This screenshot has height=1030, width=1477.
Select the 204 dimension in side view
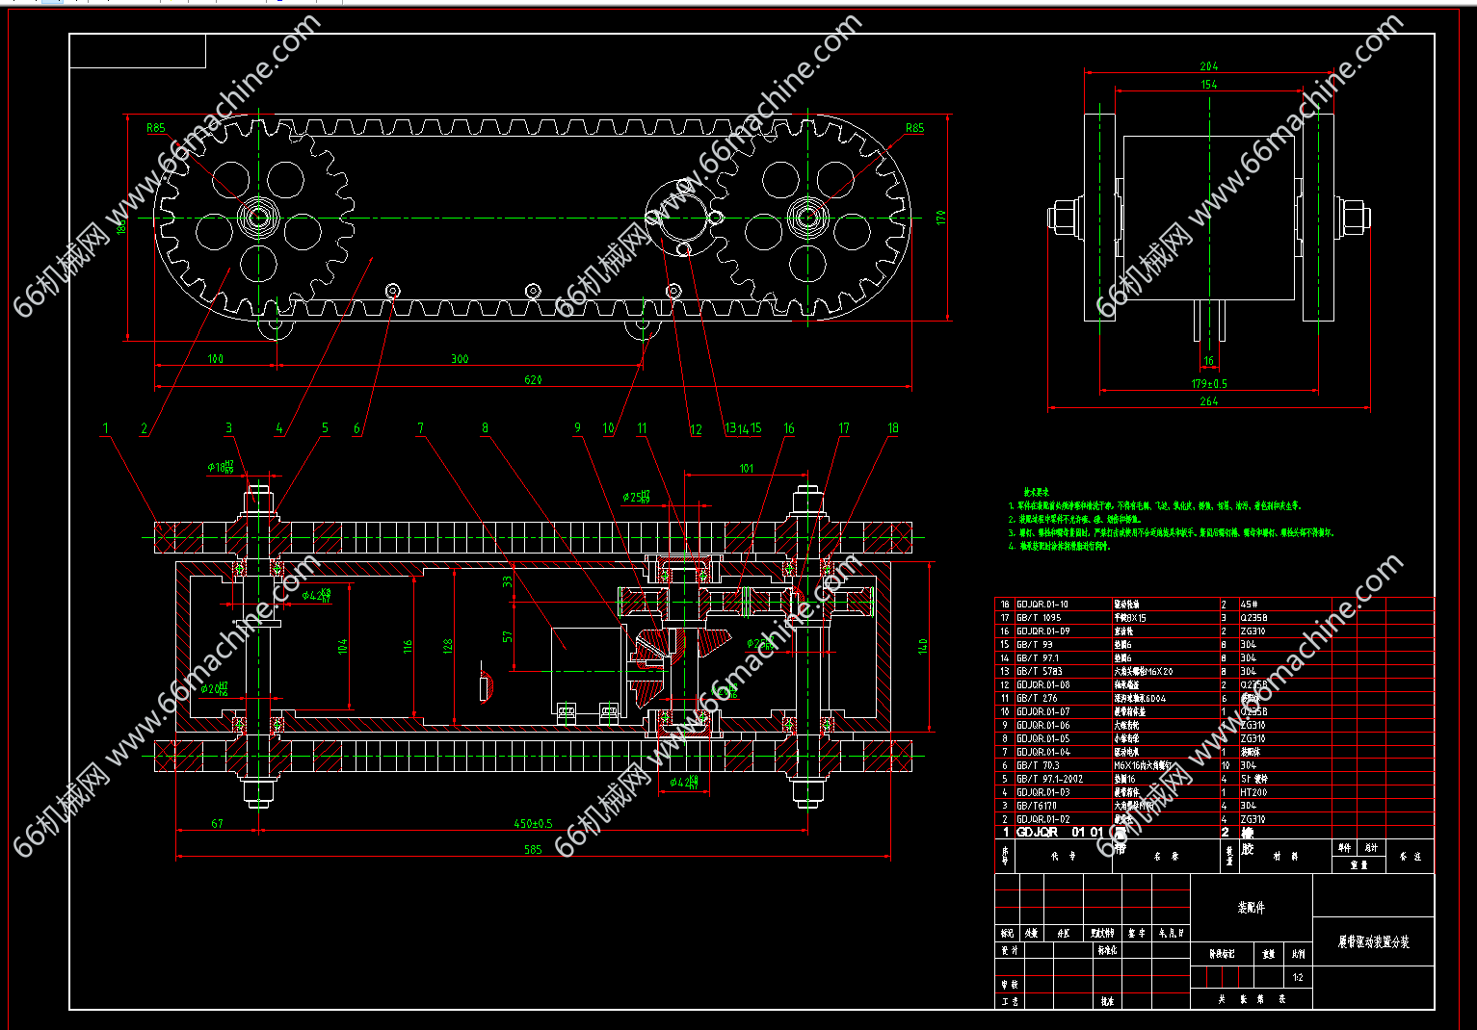point(1208,66)
